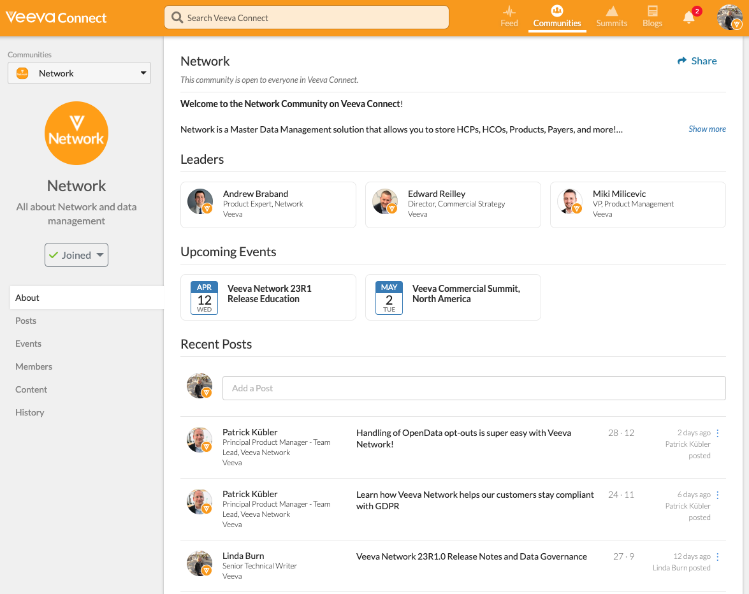749x594 pixels.
Task: Click the Summits mountain icon
Action: [611, 12]
